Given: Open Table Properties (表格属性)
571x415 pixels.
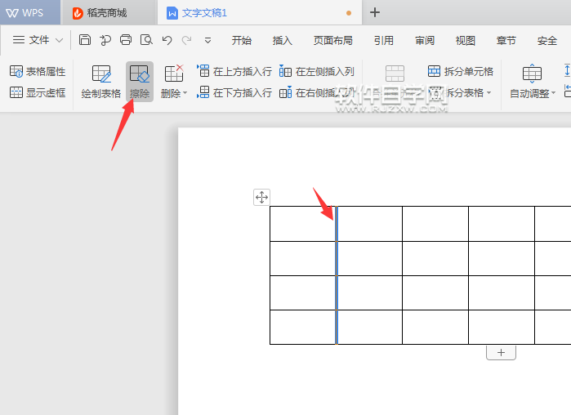Looking at the screenshot, I should (38, 72).
